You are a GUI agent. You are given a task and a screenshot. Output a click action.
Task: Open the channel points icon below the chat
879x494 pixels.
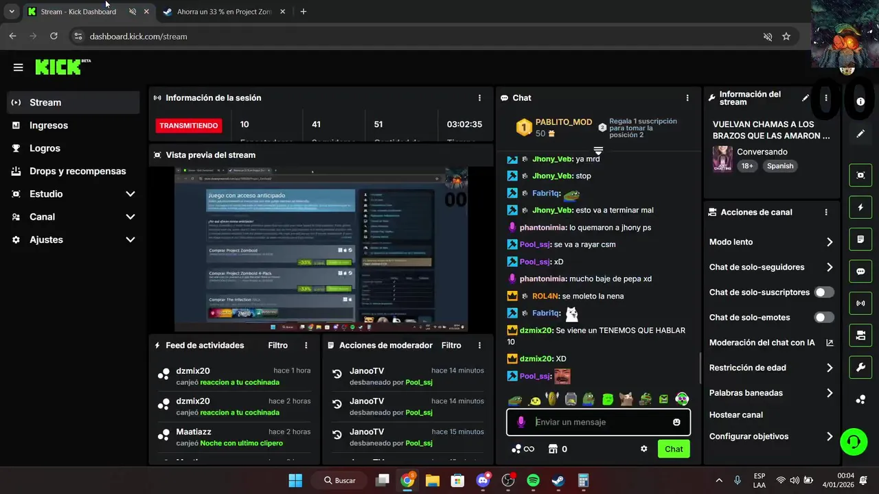(x=523, y=449)
